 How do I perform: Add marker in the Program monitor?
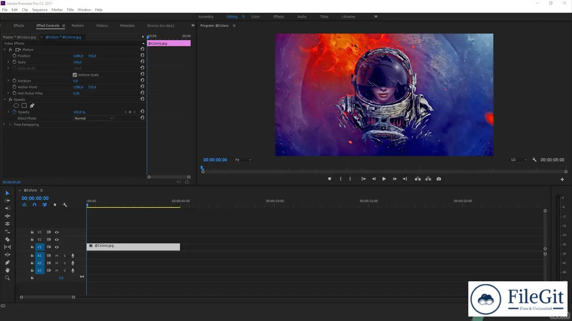point(329,179)
